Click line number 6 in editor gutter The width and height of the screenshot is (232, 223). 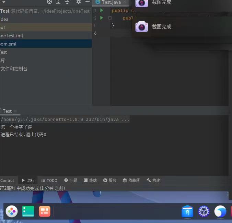point(95,33)
